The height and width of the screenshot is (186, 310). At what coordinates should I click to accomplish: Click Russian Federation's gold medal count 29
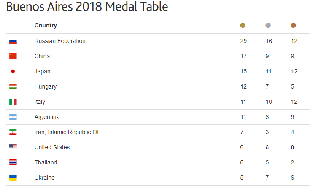[x=243, y=41]
